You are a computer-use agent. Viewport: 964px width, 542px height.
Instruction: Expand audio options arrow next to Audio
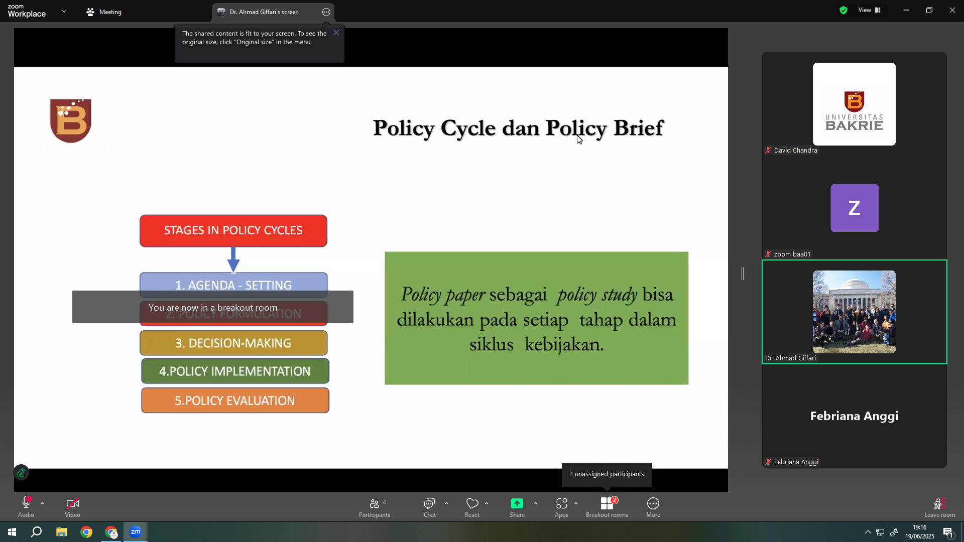(x=42, y=503)
